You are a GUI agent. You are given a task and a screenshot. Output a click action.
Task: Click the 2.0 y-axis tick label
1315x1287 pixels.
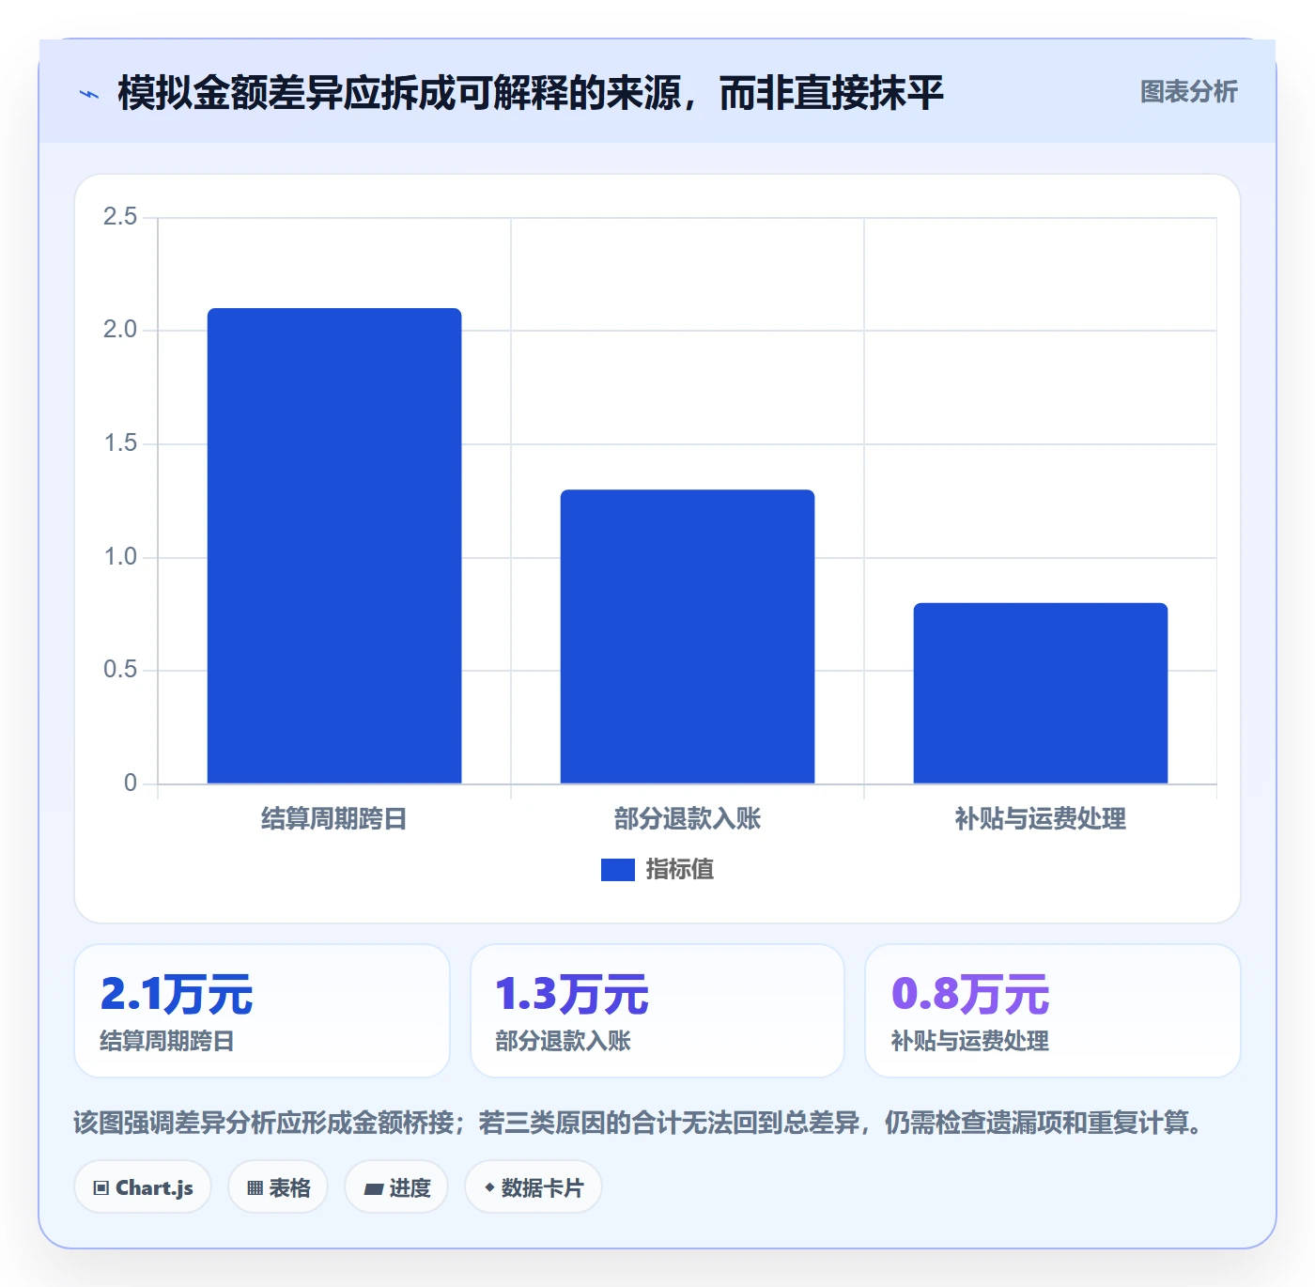(120, 330)
